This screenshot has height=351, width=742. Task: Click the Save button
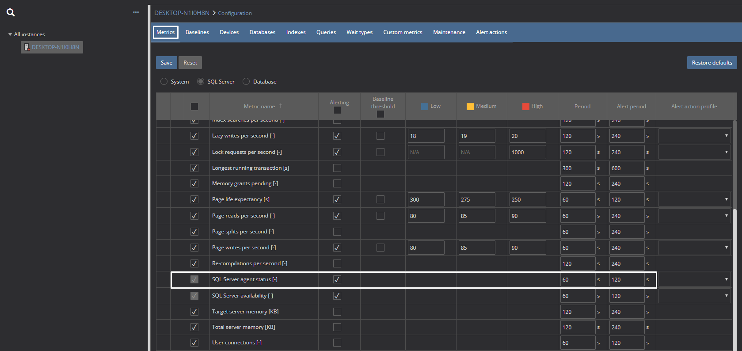[167, 63]
